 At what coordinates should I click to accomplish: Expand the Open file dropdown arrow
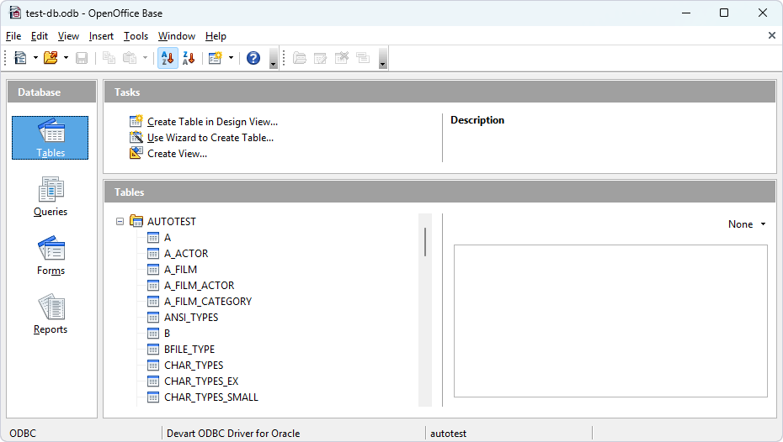pos(66,58)
